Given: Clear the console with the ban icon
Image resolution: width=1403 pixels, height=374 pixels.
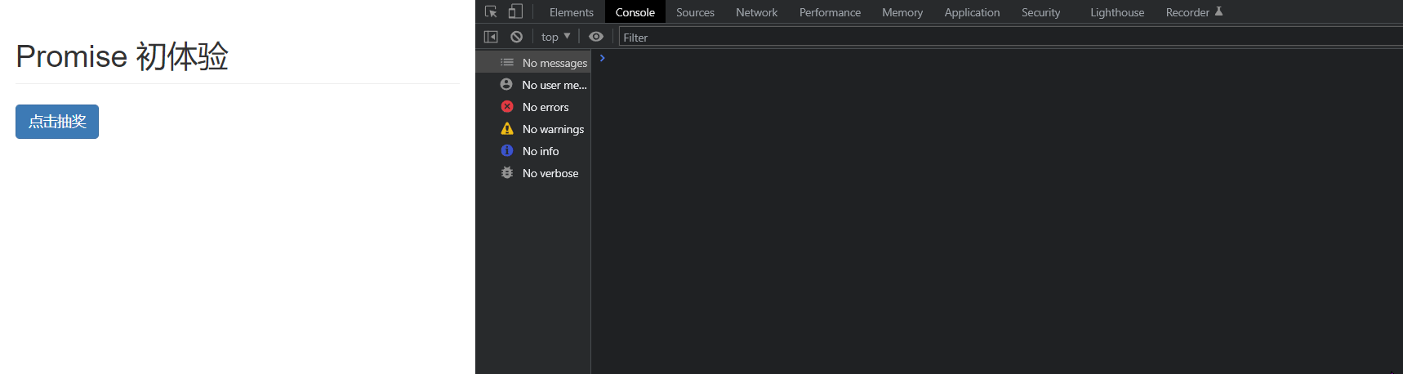Looking at the screenshot, I should point(517,37).
